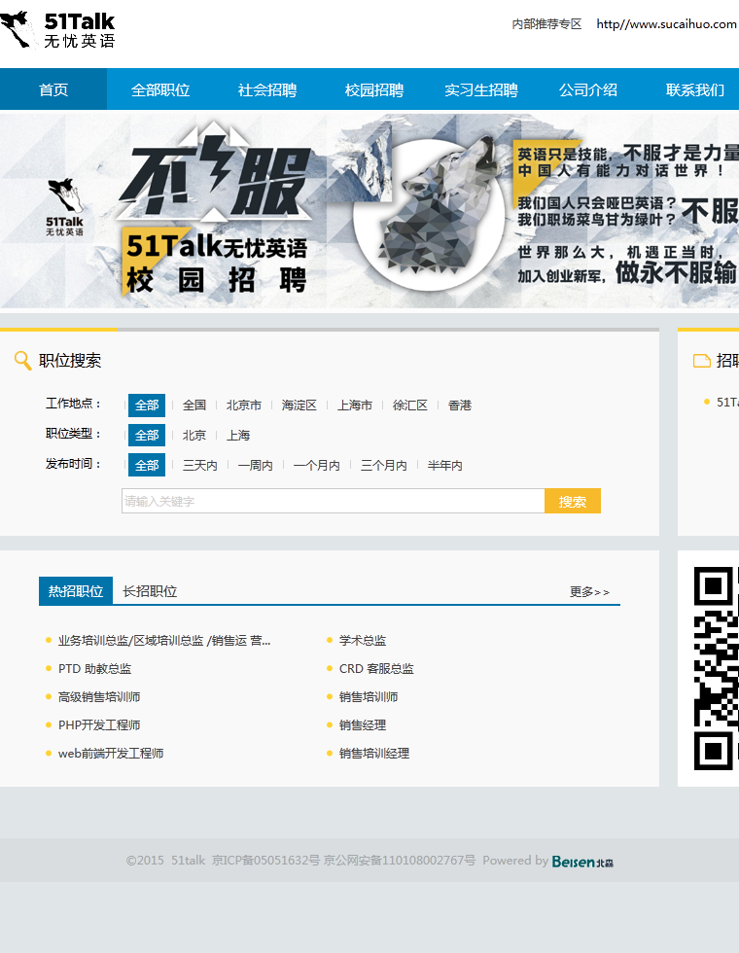Click 京ICP备05051632号 in footer

[x=265, y=860]
